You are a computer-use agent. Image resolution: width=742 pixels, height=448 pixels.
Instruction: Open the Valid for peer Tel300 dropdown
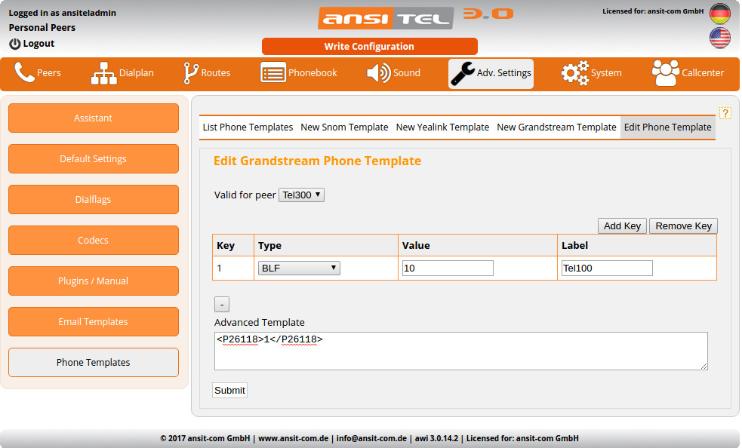point(300,194)
